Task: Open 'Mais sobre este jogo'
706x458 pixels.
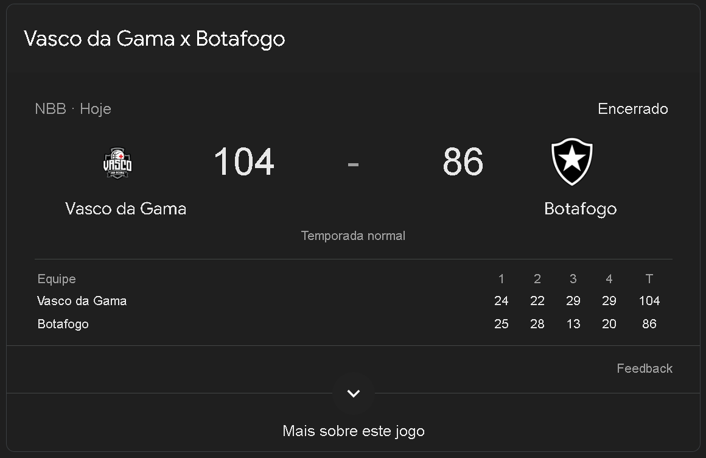Action: pyautogui.click(x=353, y=431)
